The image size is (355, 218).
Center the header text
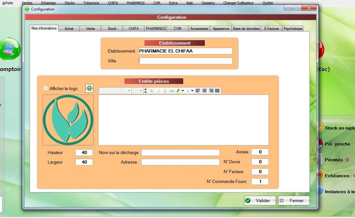tap(204, 90)
